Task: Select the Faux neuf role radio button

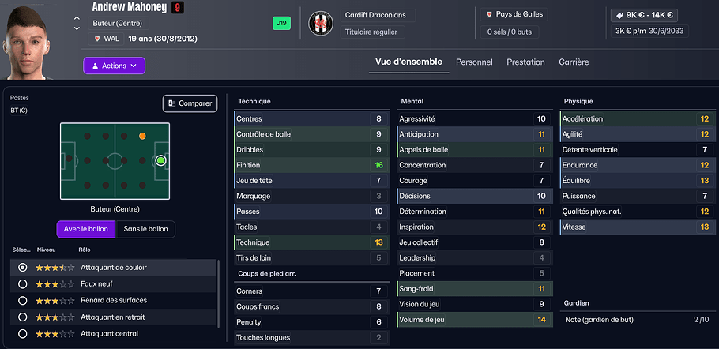Action: point(22,283)
